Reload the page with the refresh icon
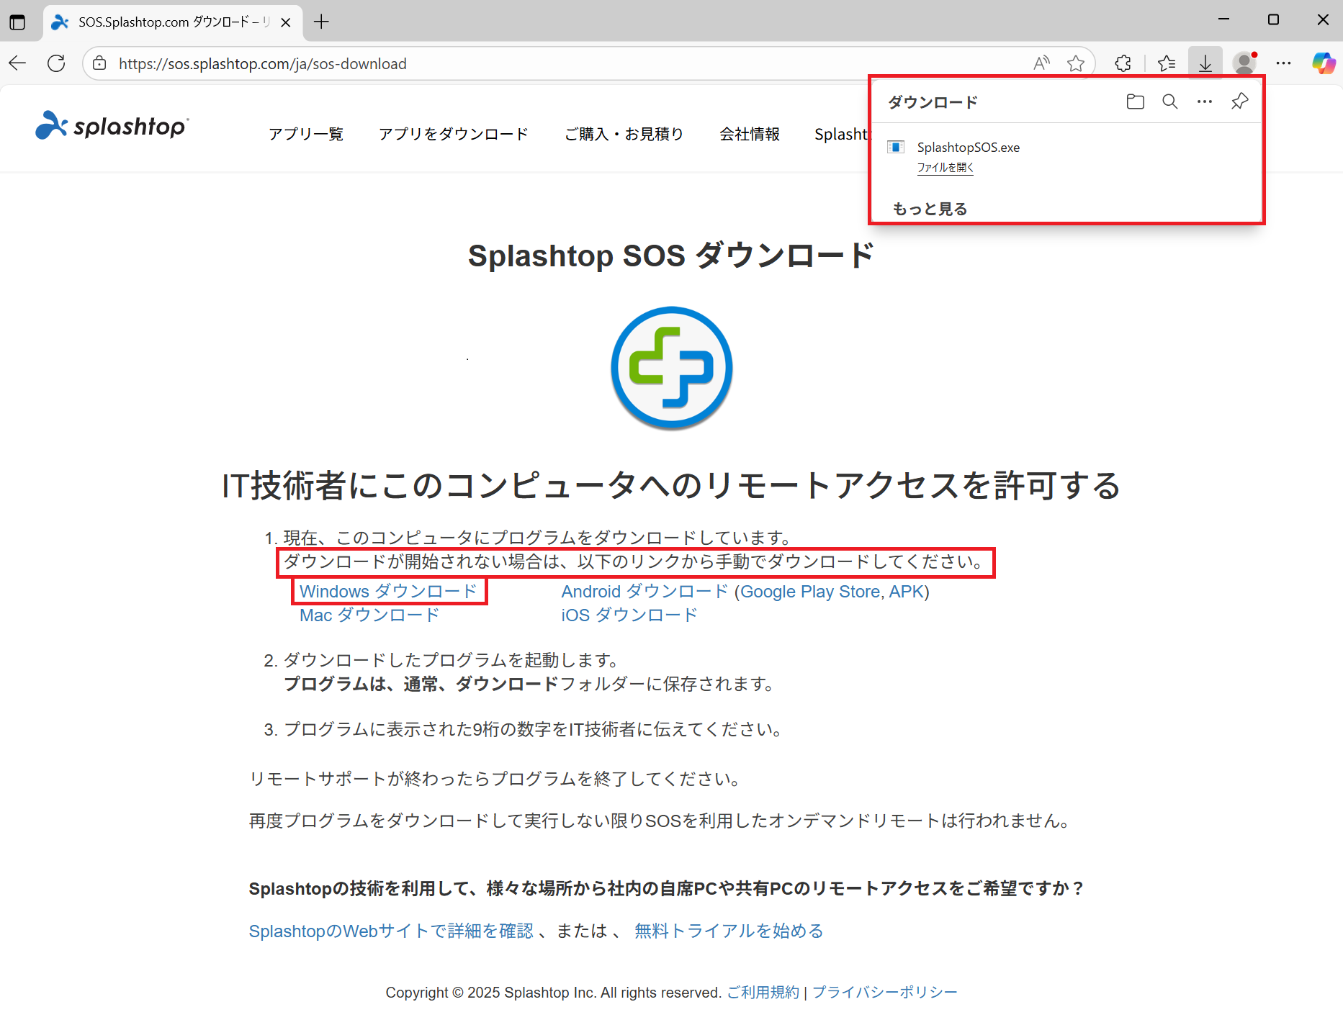This screenshot has width=1343, height=1025. coord(56,63)
